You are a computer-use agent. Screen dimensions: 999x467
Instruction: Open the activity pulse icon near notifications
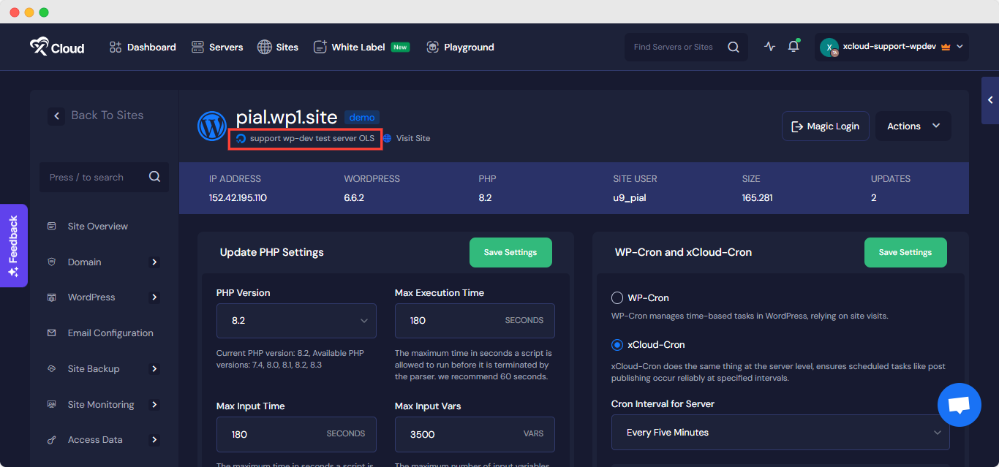769,46
